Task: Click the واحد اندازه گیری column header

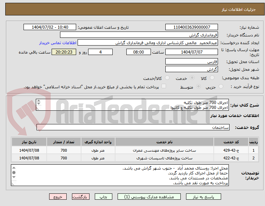Action: pyautogui.click(x=98, y=142)
